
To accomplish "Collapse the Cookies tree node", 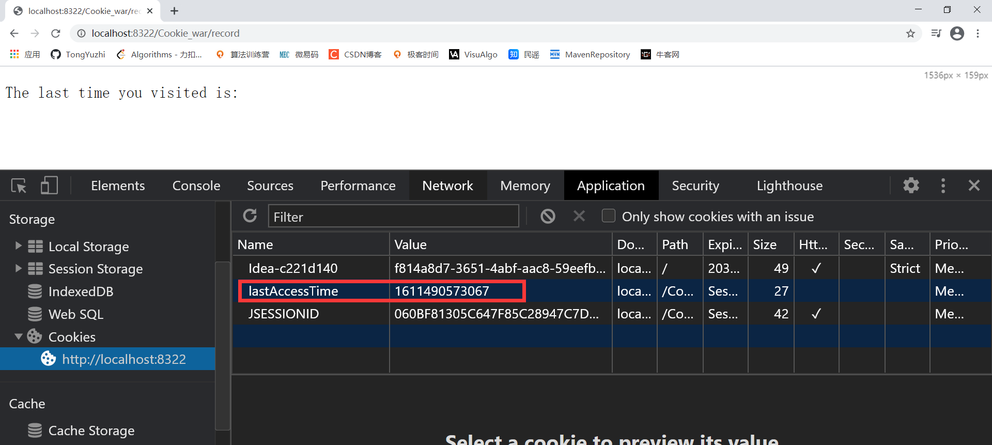I will (x=18, y=336).
